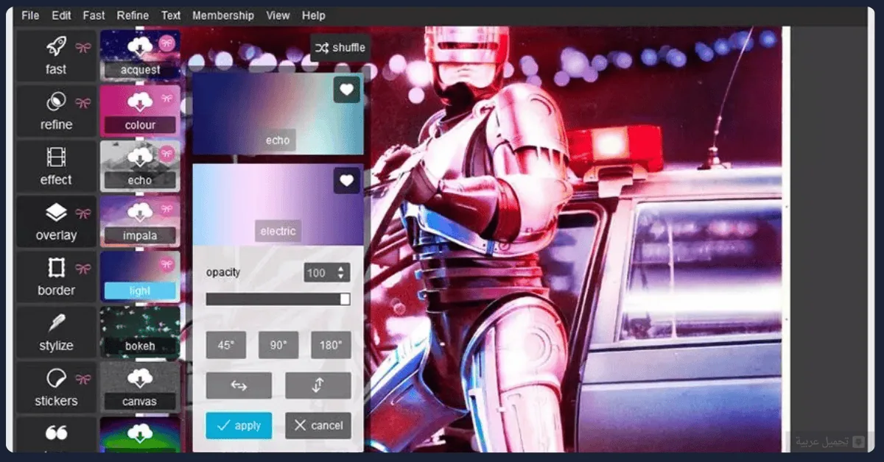This screenshot has height=462, width=884.
Task: Click the pink badge on impala thumbnail
Action: [x=168, y=209]
